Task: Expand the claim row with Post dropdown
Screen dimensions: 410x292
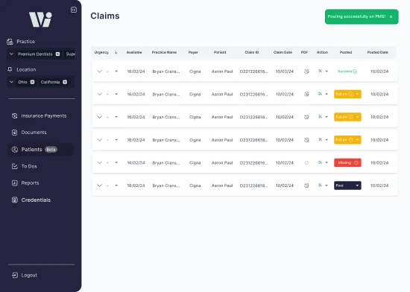Action: tap(99, 185)
